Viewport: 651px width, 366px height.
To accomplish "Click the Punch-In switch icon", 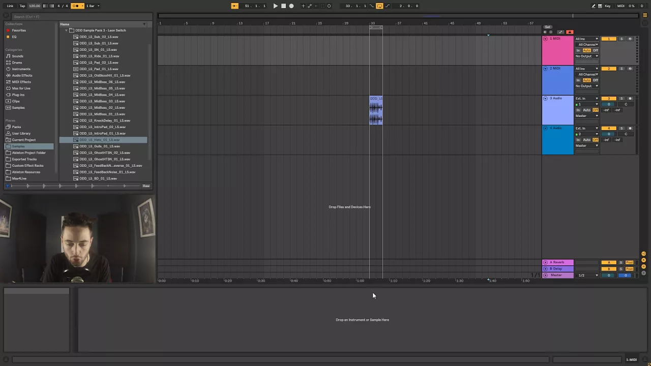I will 371,6.
